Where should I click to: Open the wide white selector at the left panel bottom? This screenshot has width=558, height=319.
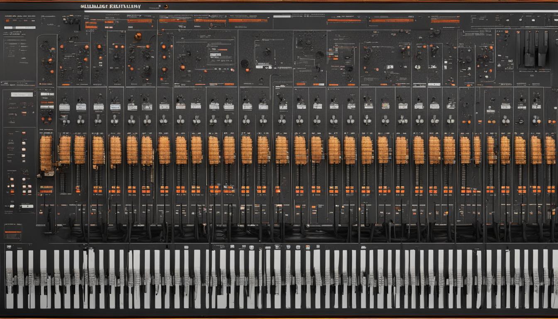[27, 206]
